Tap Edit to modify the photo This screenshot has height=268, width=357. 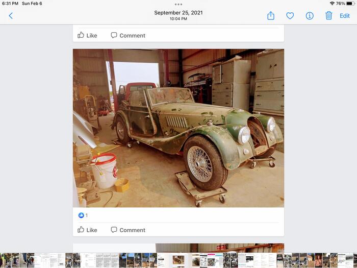(x=345, y=16)
